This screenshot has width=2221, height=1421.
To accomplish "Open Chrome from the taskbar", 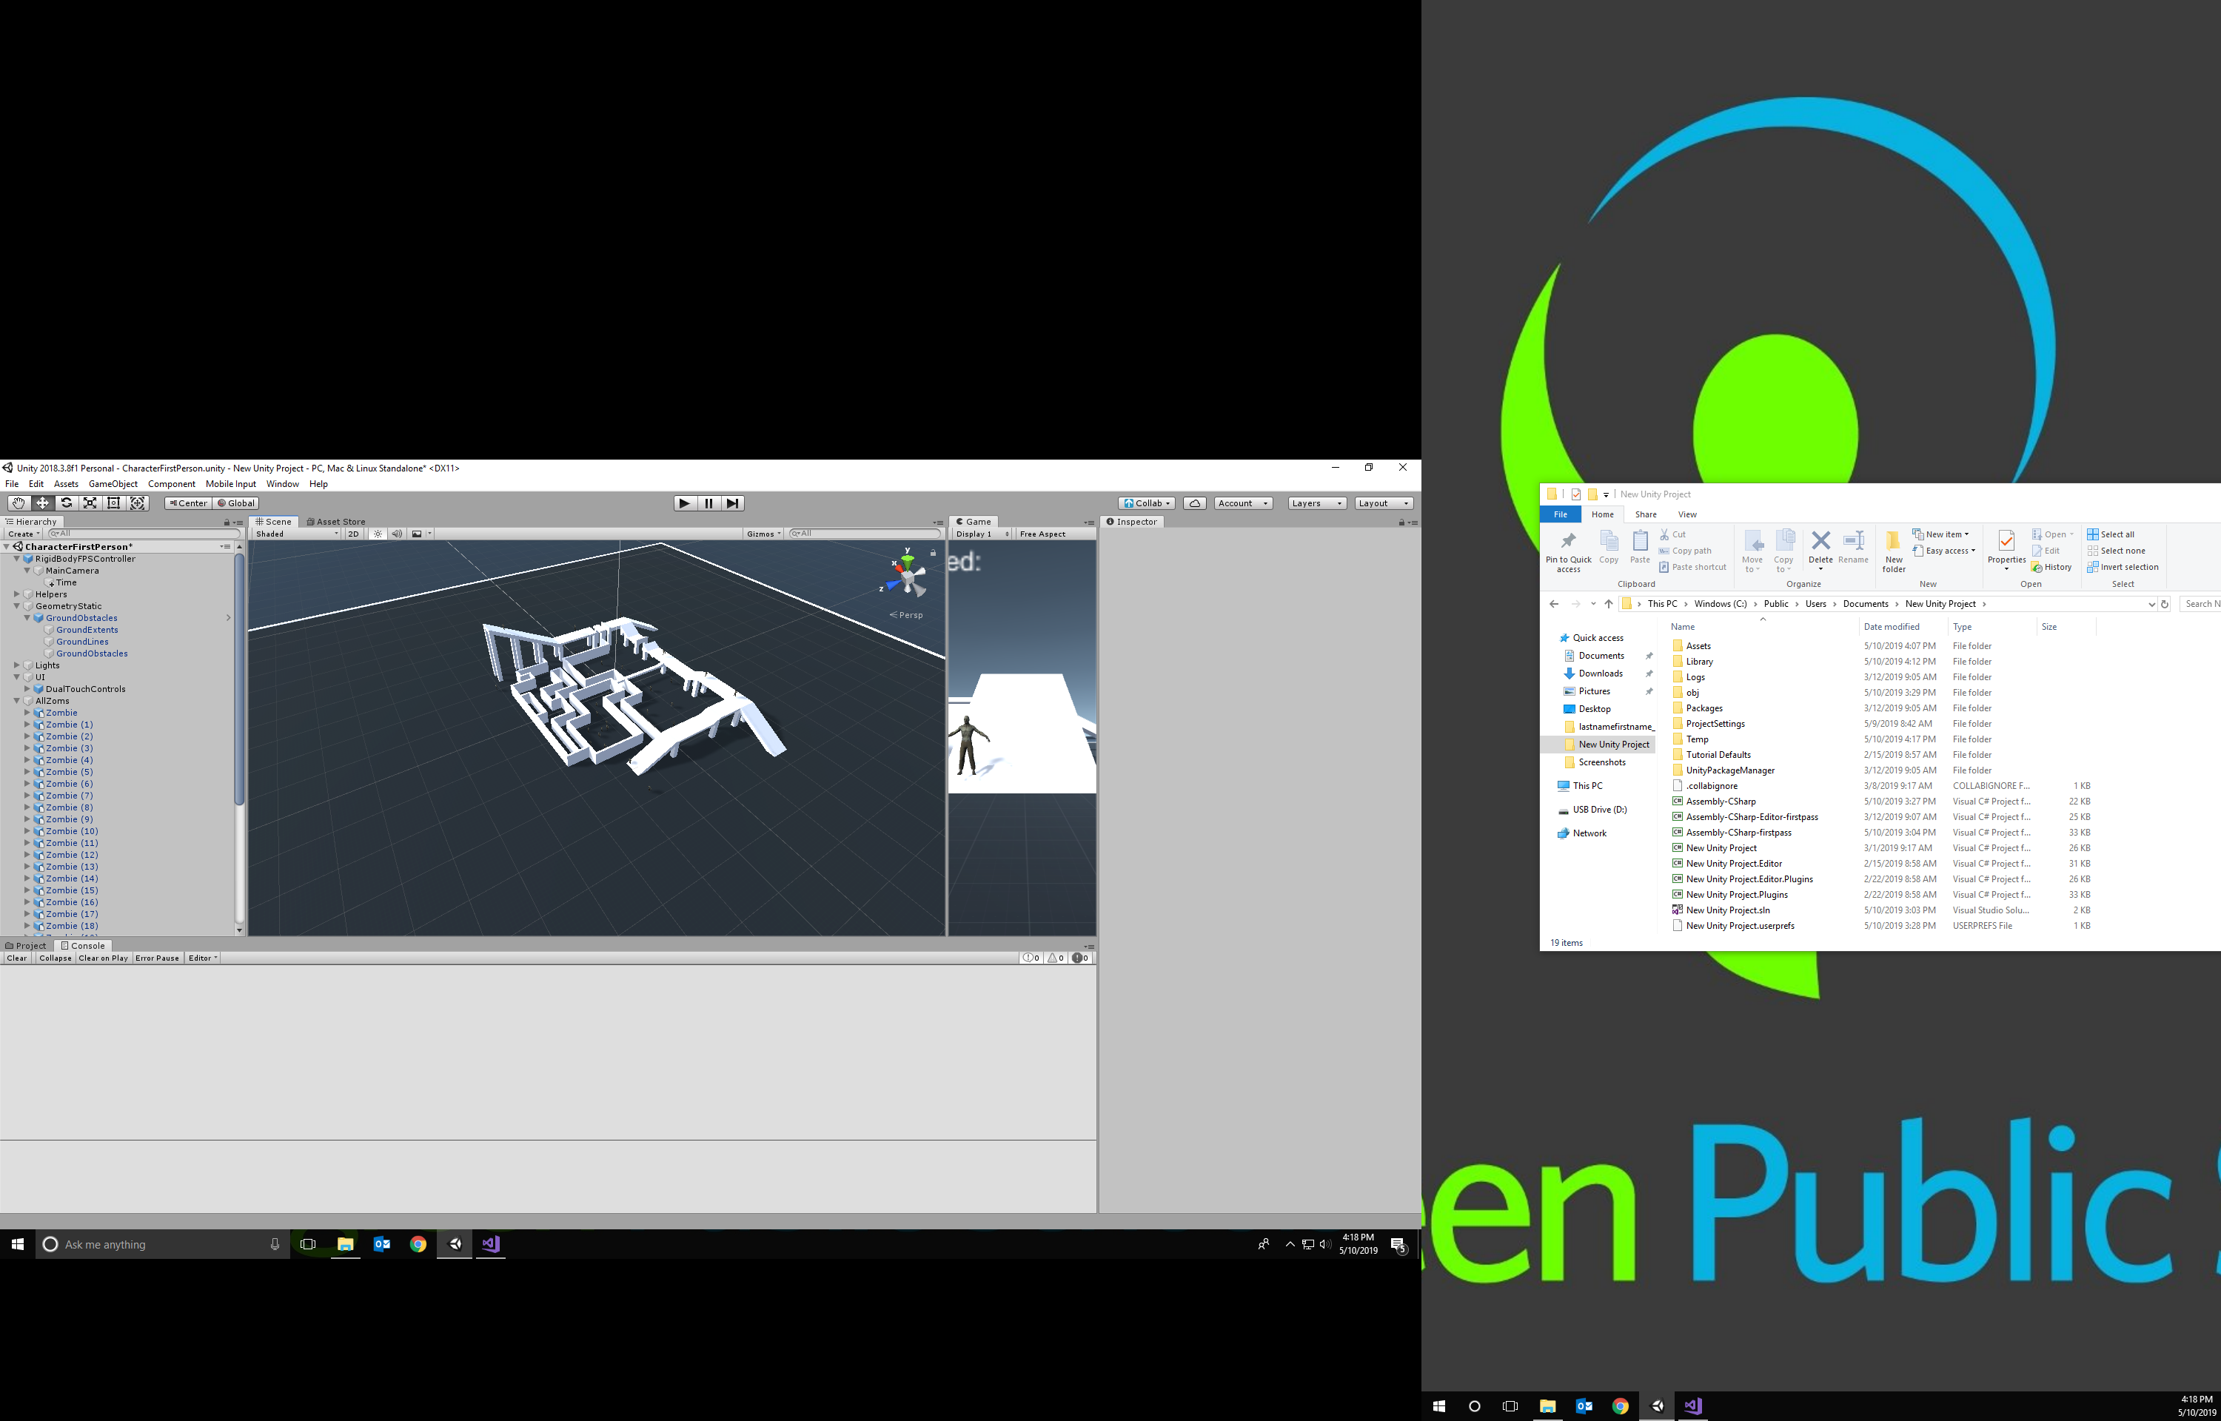I will pyautogui.click(x=418, y=1244).
